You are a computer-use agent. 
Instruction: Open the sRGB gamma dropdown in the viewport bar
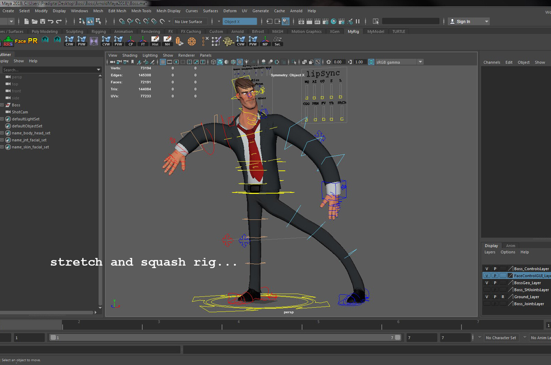pos(420,62)
